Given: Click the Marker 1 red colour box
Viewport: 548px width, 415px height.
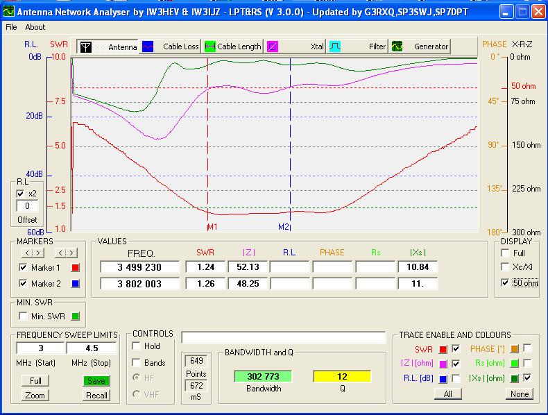Looking at the screenshot, I should tap(76, 268).
